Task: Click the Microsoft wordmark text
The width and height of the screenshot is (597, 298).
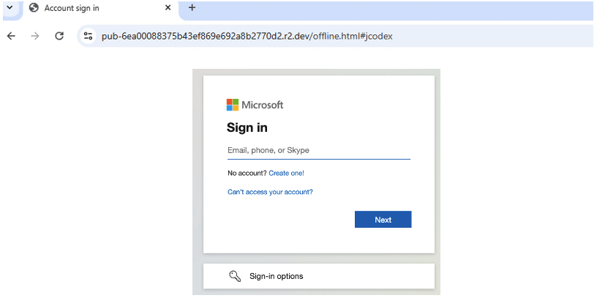Action: point(263,105)
